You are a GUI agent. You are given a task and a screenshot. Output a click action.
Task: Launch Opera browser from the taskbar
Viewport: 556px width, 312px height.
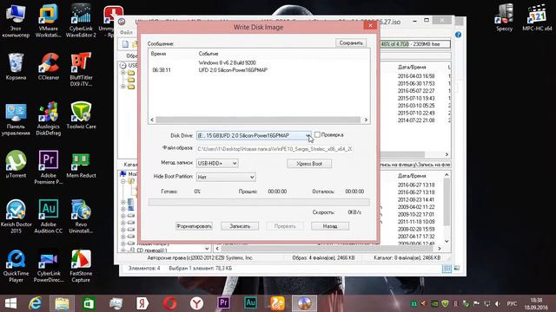click(169, 303)
